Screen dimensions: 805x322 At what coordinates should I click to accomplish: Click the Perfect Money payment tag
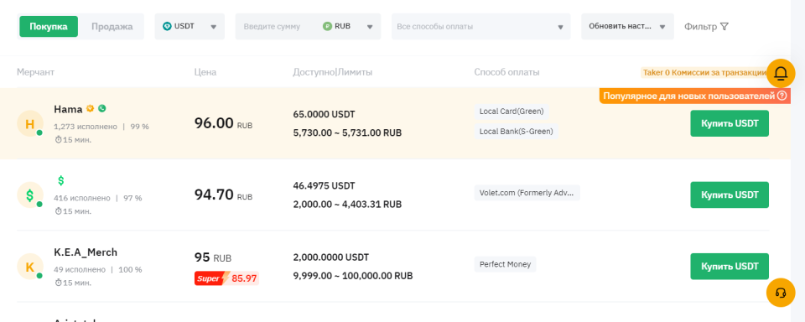point(505,264)
